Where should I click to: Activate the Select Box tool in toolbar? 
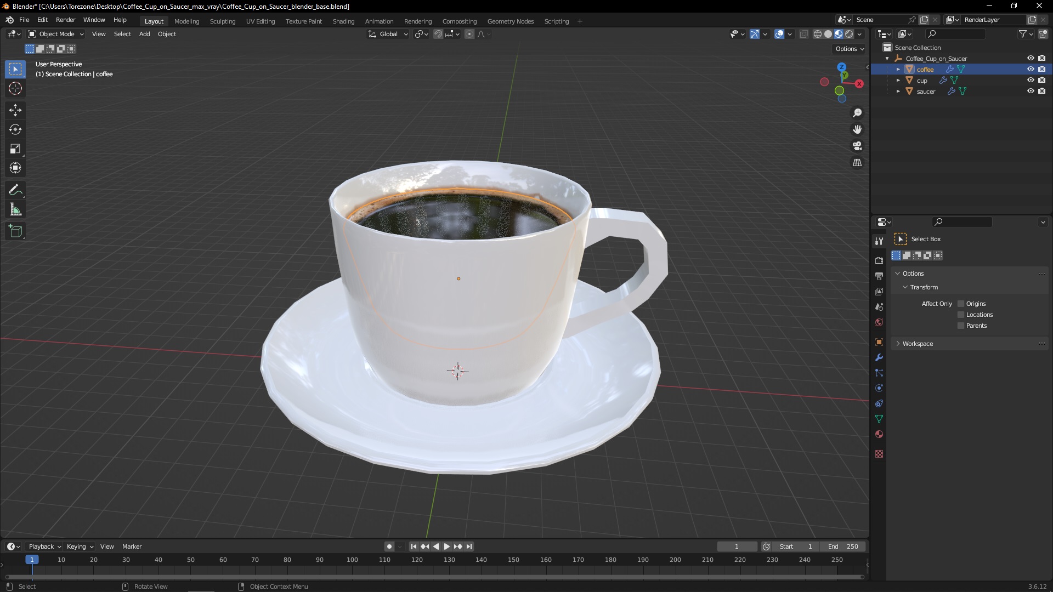coord(15,69)
